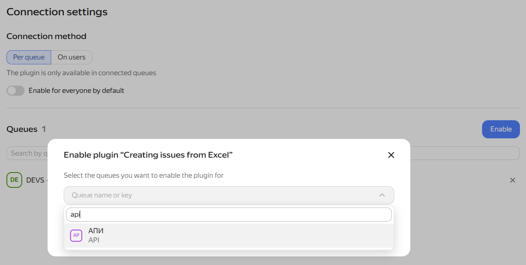Choose the АПИ queue option
Viewport: 526px width, 265px height.
229,235
